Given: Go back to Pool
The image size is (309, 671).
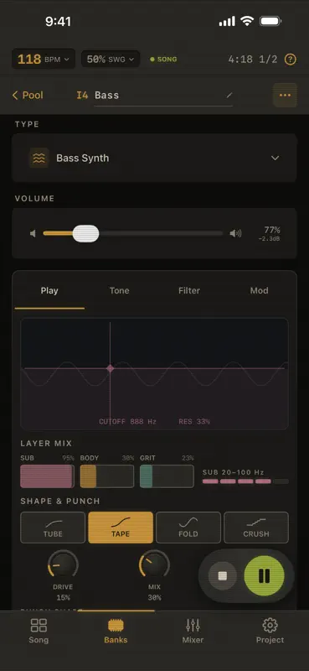Looking at the screenshot, I should (x=28, y=95).
